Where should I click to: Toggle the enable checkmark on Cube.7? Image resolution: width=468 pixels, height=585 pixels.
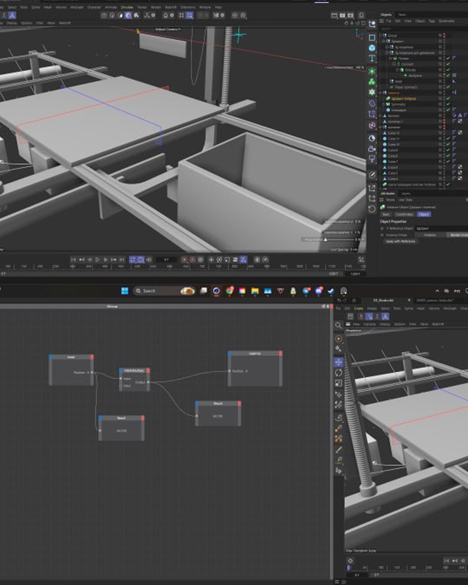coord(448,162)
